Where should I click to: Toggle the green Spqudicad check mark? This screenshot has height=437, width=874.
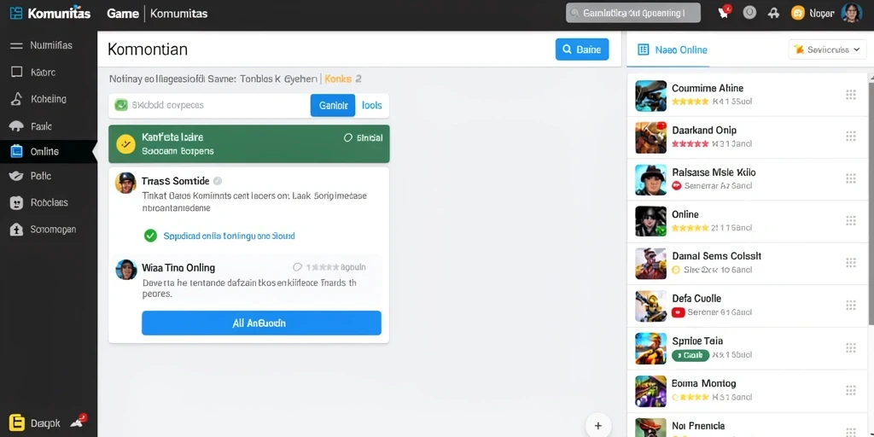[150, 236]
